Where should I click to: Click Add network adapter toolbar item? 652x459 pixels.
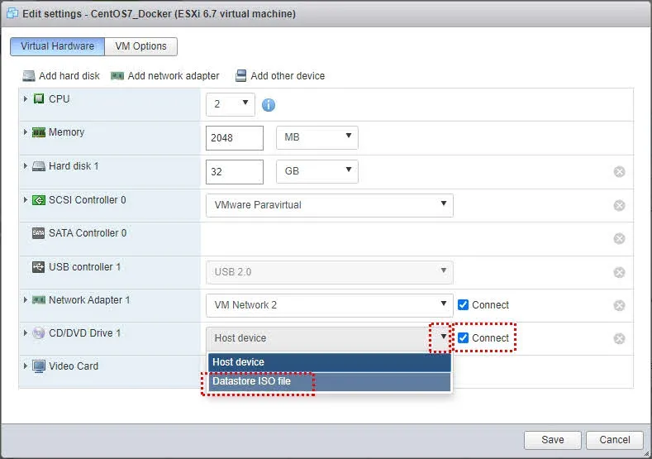pos(165,76)
